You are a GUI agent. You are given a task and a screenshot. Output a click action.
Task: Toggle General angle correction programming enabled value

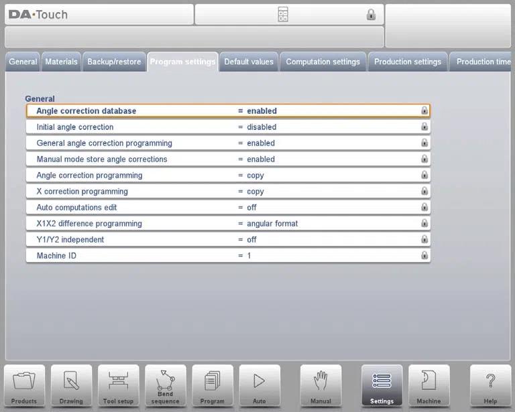coord(261,143)
